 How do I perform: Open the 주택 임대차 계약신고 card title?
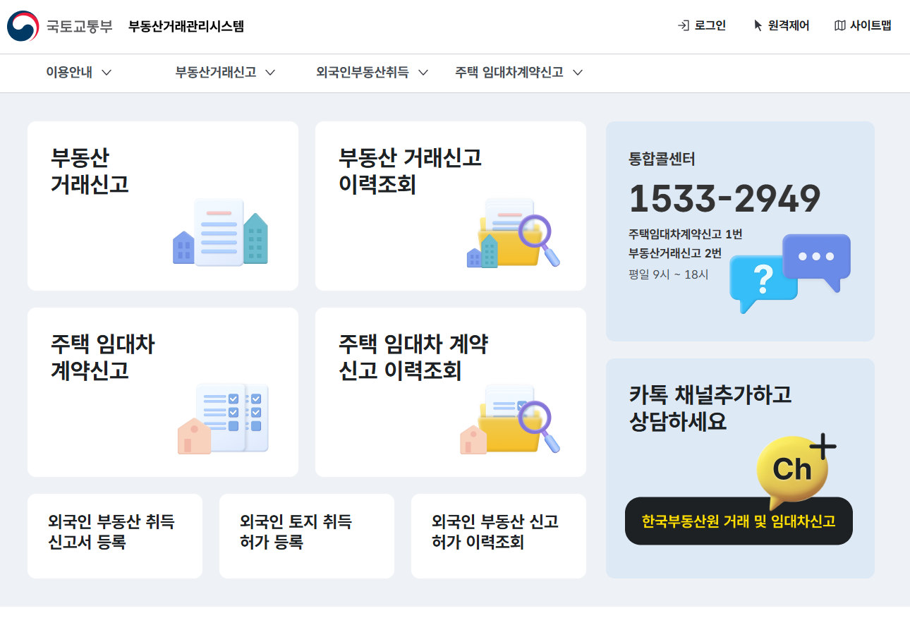point(102,357)
